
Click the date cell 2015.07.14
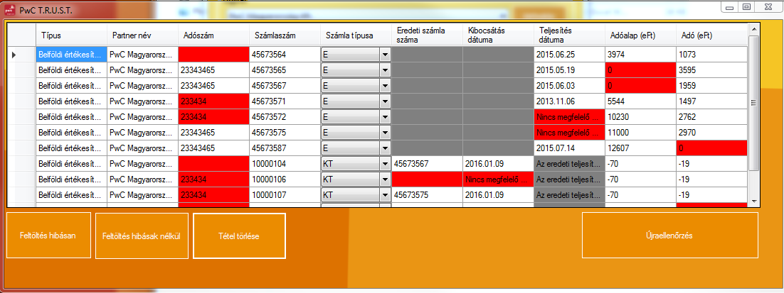[569, 148]
